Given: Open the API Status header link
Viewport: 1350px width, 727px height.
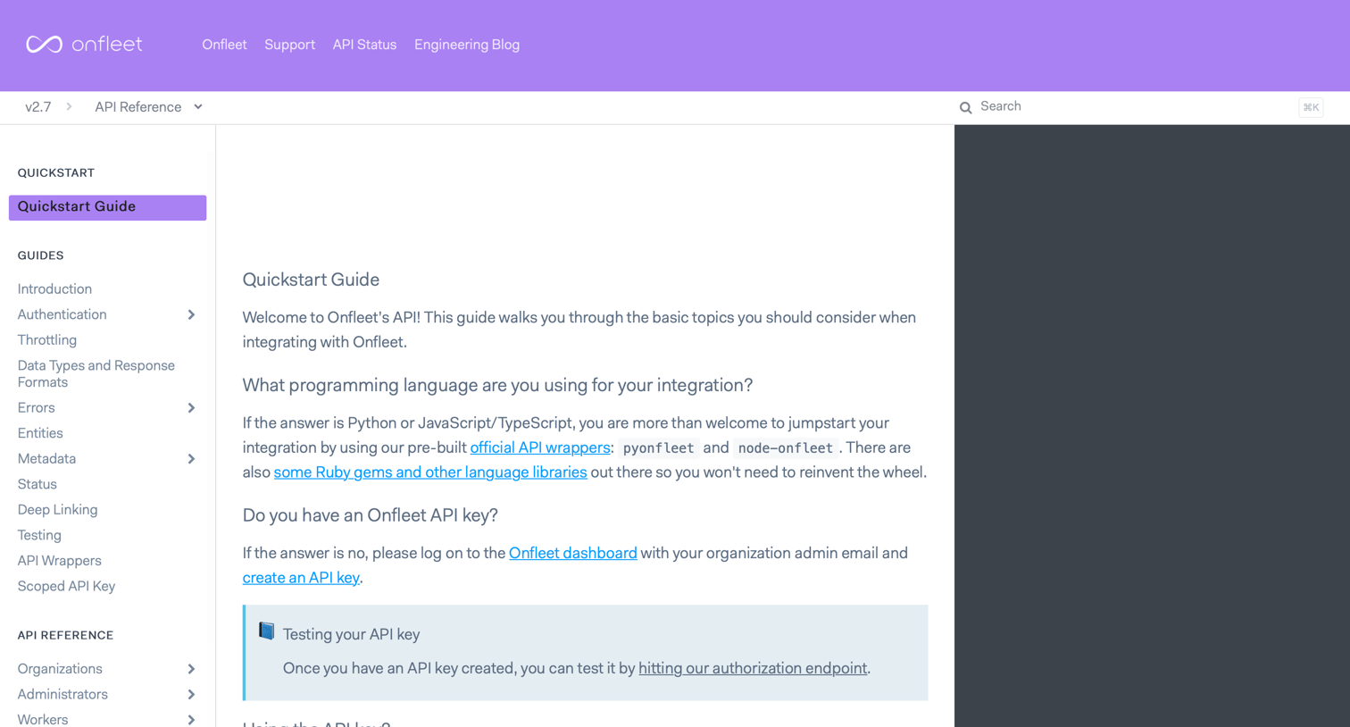Looking at the screenshot, I should (364, 45).
